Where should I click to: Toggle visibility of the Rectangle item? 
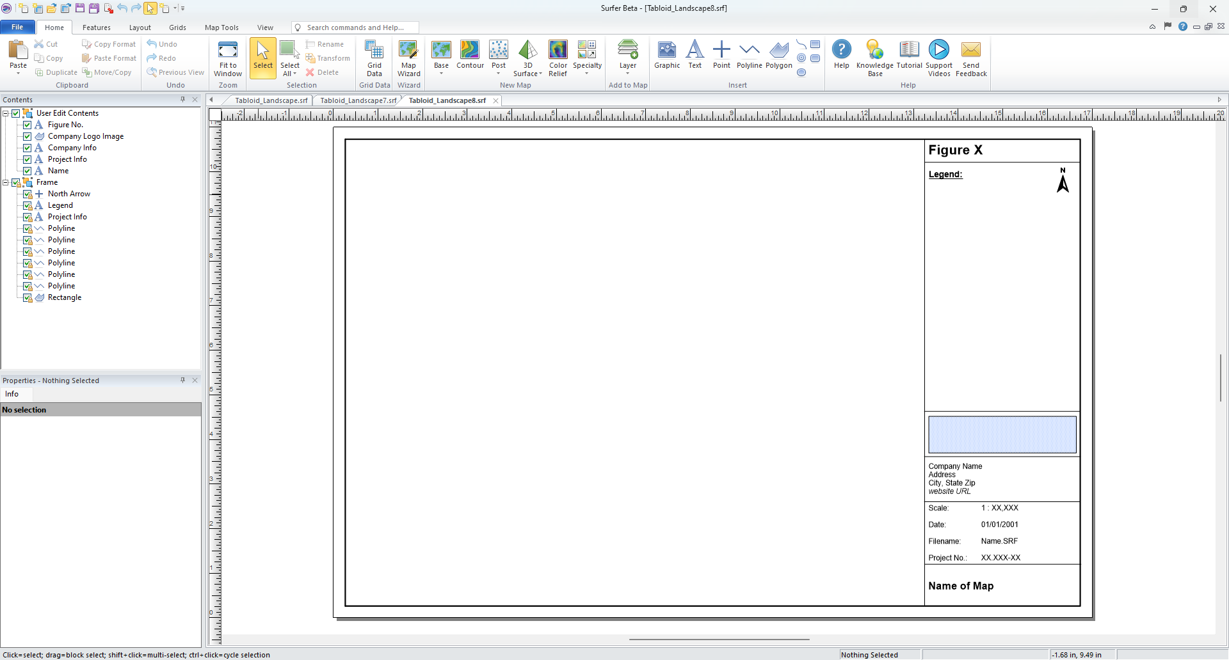(28, 297)
